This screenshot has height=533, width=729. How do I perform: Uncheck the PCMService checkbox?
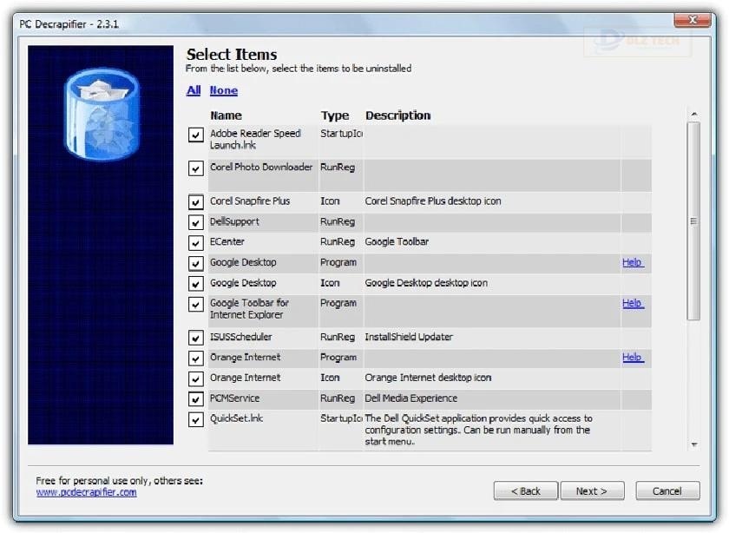coord(196,399)
